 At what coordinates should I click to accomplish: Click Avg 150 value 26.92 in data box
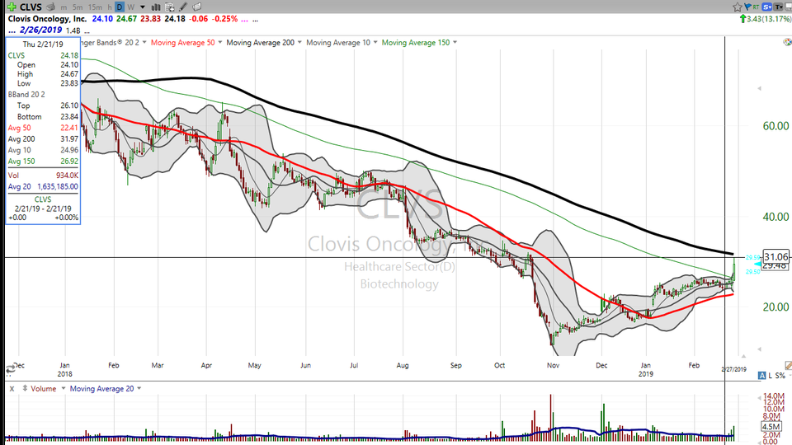69,161
